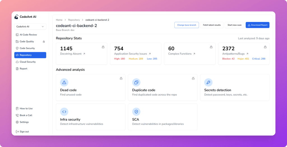Click the lock icon on Docstring Absent card
Image resolution: width=287 pixels, height=147 pixels.
[x=103, y=47]
